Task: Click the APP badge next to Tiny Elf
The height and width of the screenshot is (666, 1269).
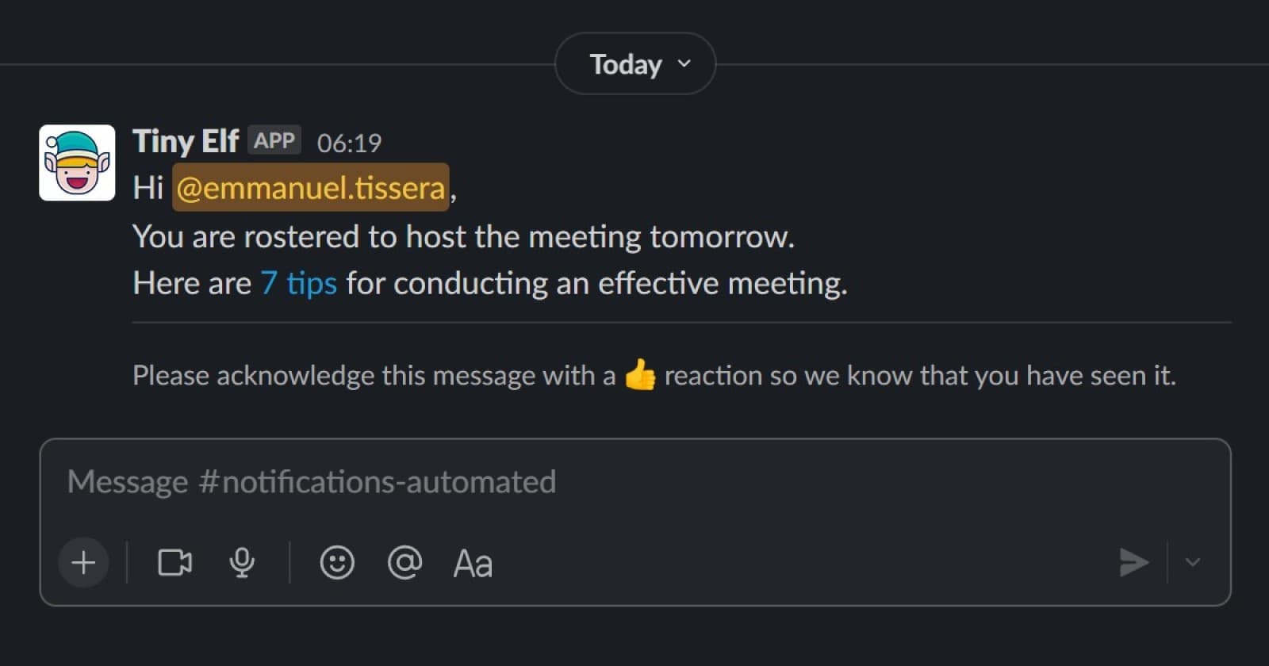Action: click(276, 140)
